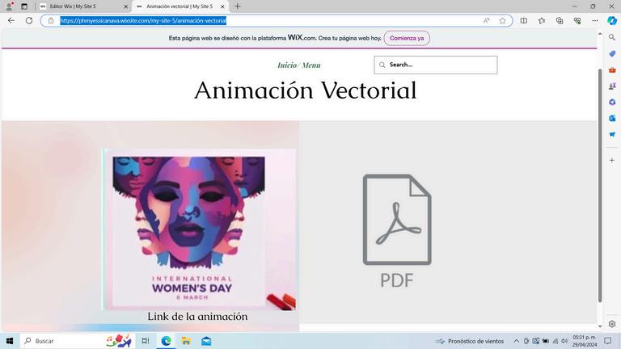Click the Women's Day poster image
This screenshot has width=621, height=349.
pyautogui.click(x=199, y=229)
